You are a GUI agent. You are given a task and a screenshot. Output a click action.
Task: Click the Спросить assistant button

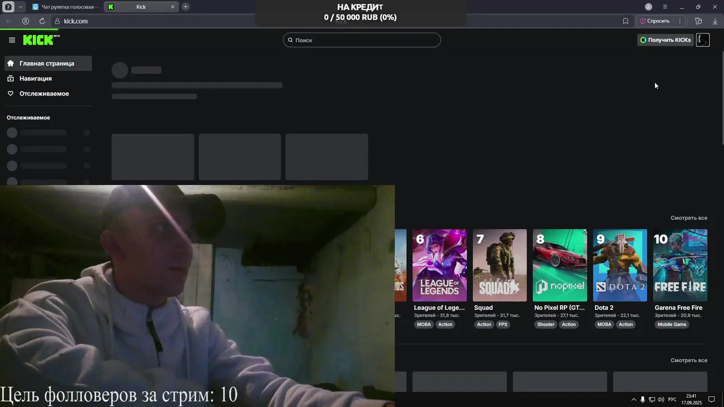655,21
